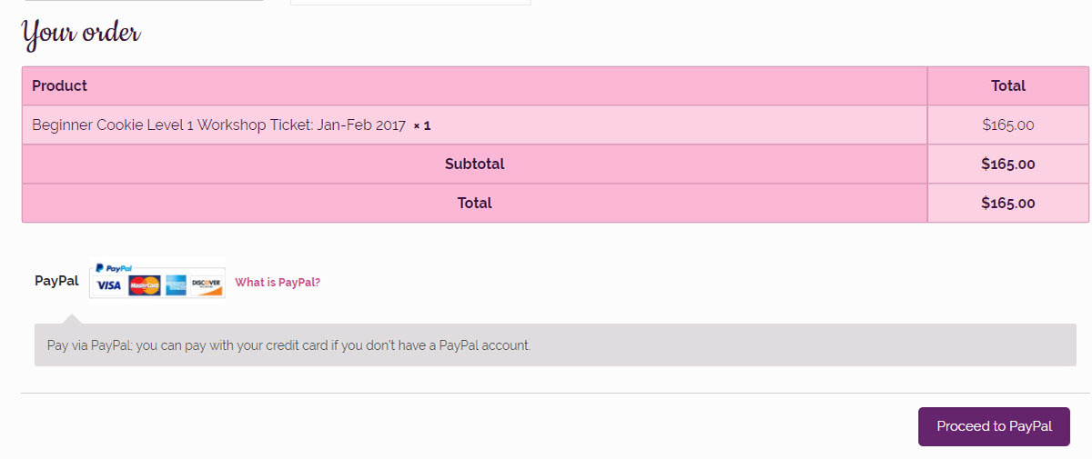Select the PayPal payment method label
This screenshot has width=1092, height=459.
tap(56, 281)
